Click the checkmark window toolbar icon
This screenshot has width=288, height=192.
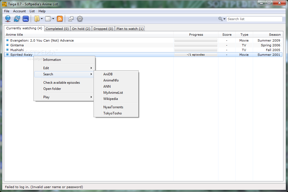point(71,19)
